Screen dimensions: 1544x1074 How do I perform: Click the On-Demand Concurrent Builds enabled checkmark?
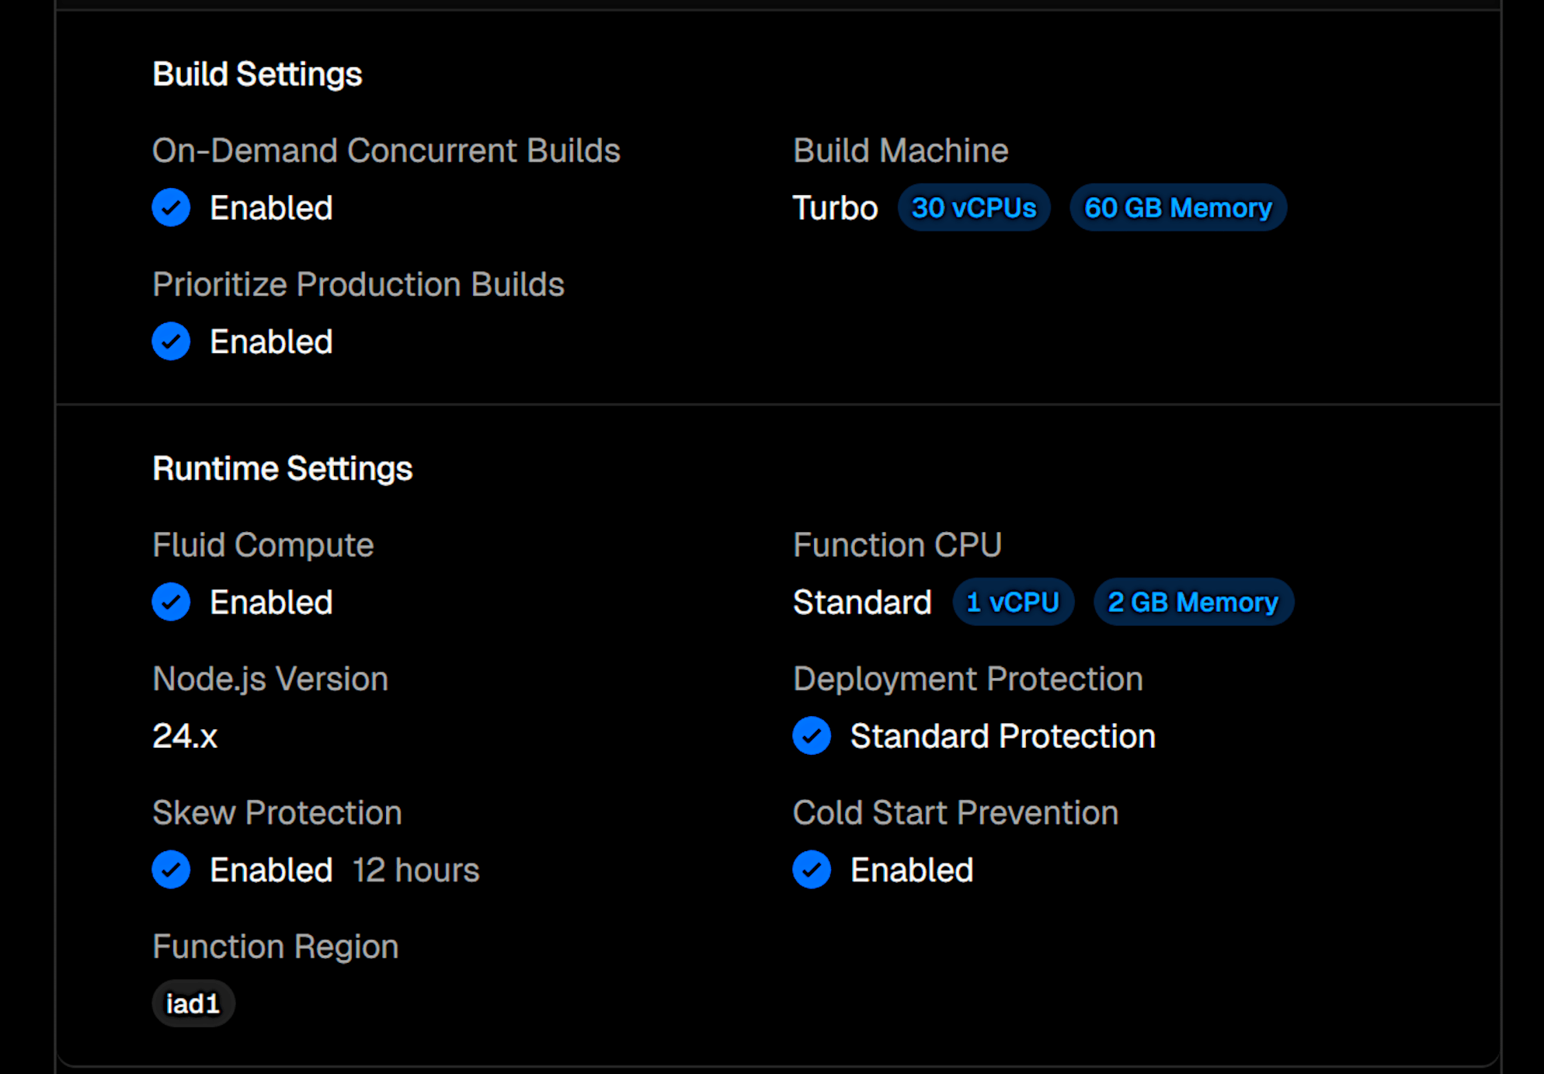[x=172, y=208]
